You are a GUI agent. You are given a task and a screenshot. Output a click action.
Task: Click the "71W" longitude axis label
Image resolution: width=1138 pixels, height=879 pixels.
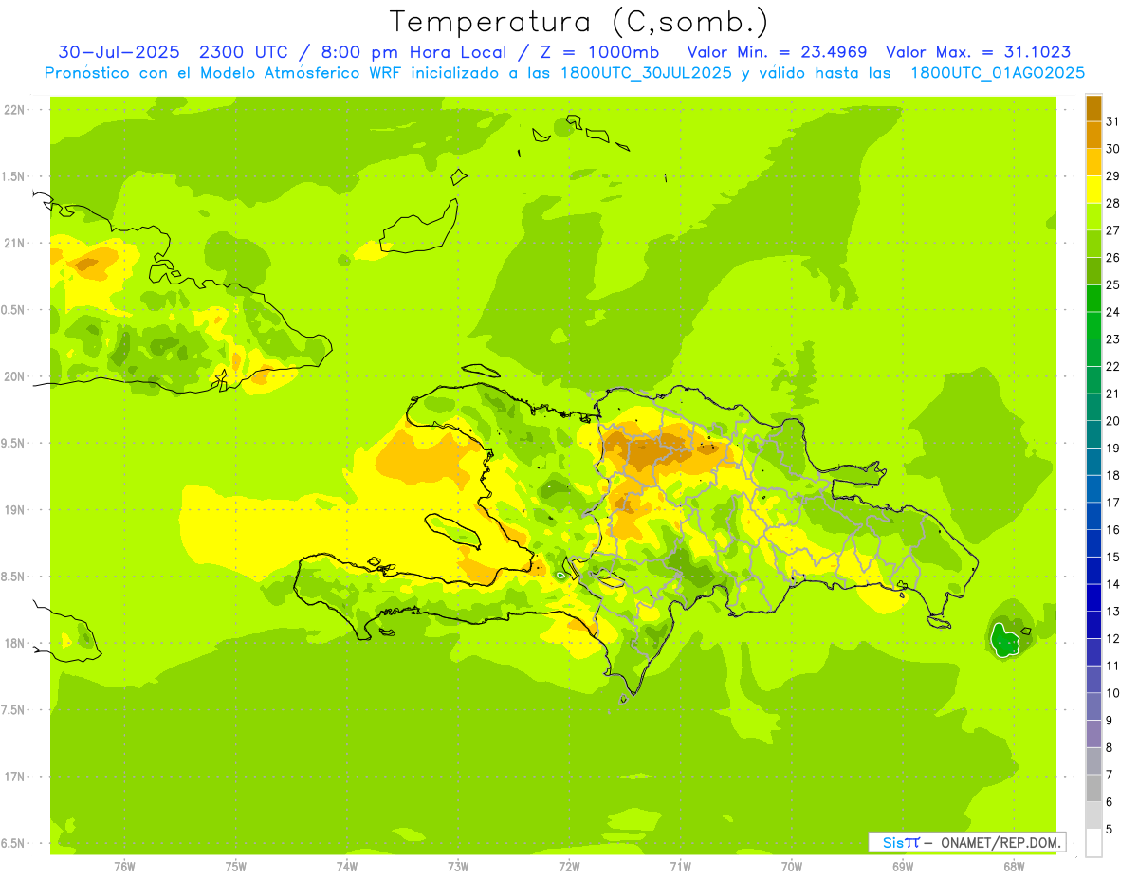(x=680, y=866)
